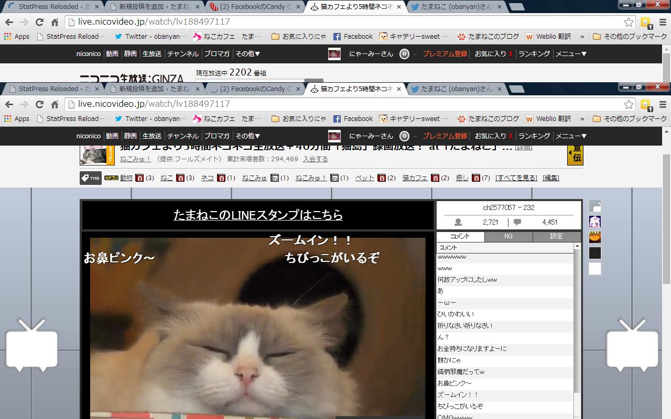The height and width of the screenshot is (419, 671).
Task: Click プレミアム登録 link in lower window
Action: [x=445, y=136]
